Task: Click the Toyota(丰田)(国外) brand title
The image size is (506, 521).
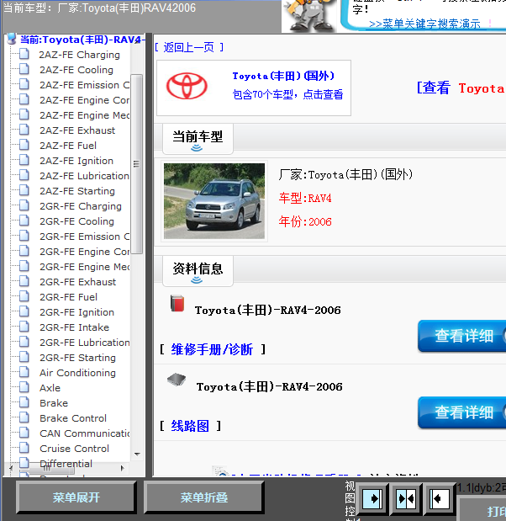Action: click(283, 76)
